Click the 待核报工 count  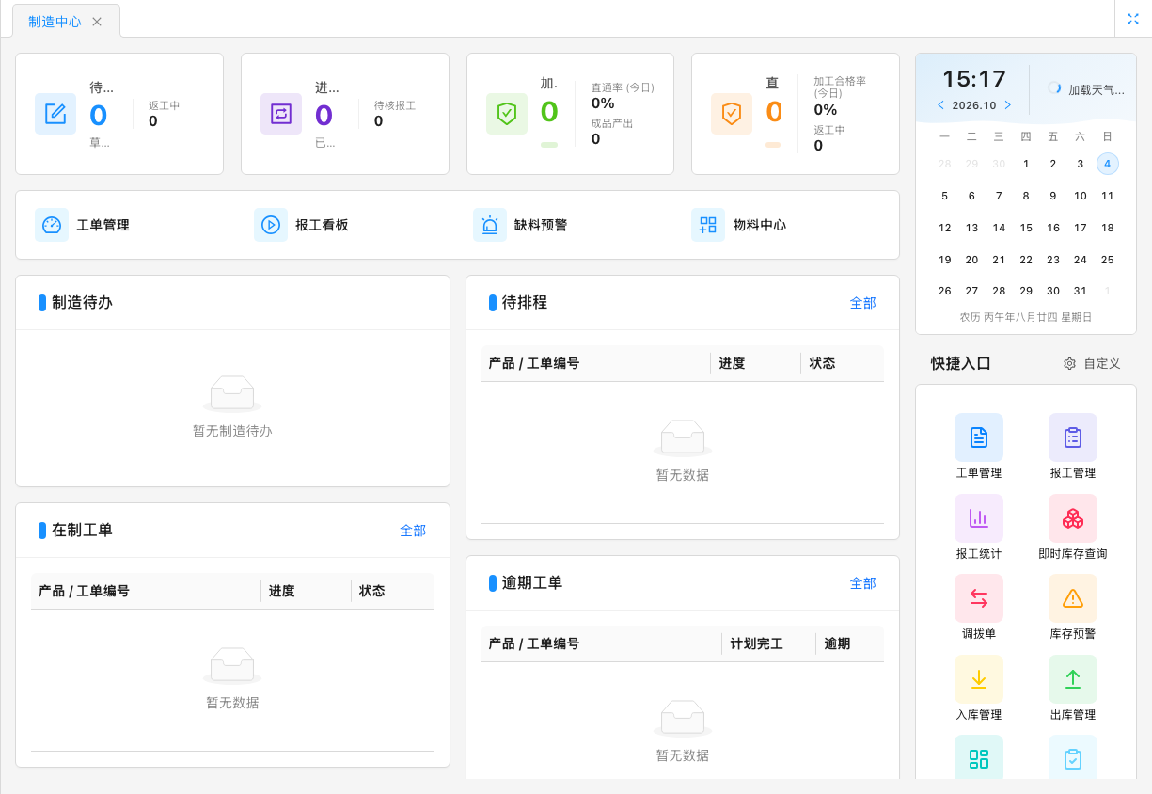378,120
